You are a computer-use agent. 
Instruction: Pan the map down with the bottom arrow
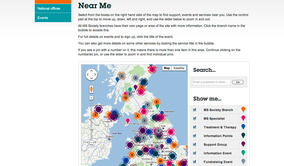91,78
